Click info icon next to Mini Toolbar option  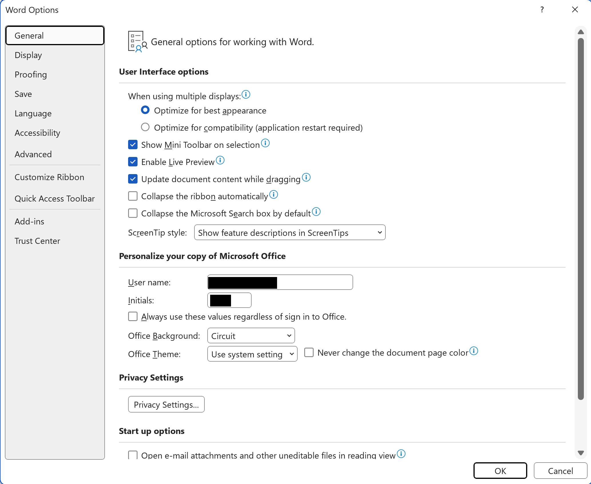click(265, 143)
